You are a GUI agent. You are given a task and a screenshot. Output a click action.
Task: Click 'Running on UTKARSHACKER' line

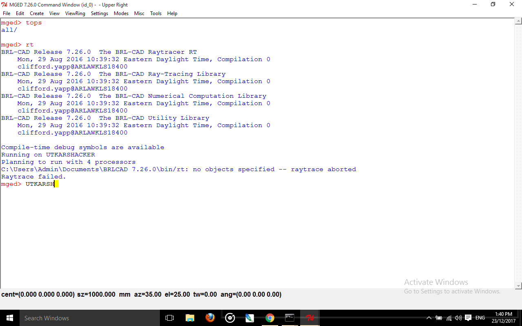point(48,155)
